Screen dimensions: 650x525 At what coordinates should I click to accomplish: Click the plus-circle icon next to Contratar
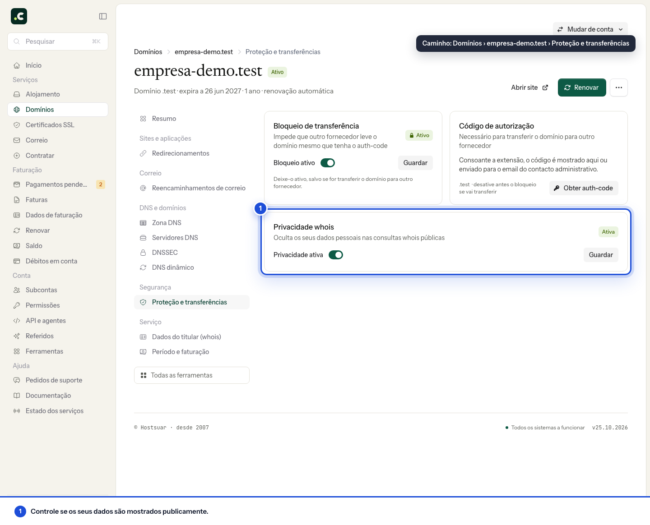tap(17, 156)
